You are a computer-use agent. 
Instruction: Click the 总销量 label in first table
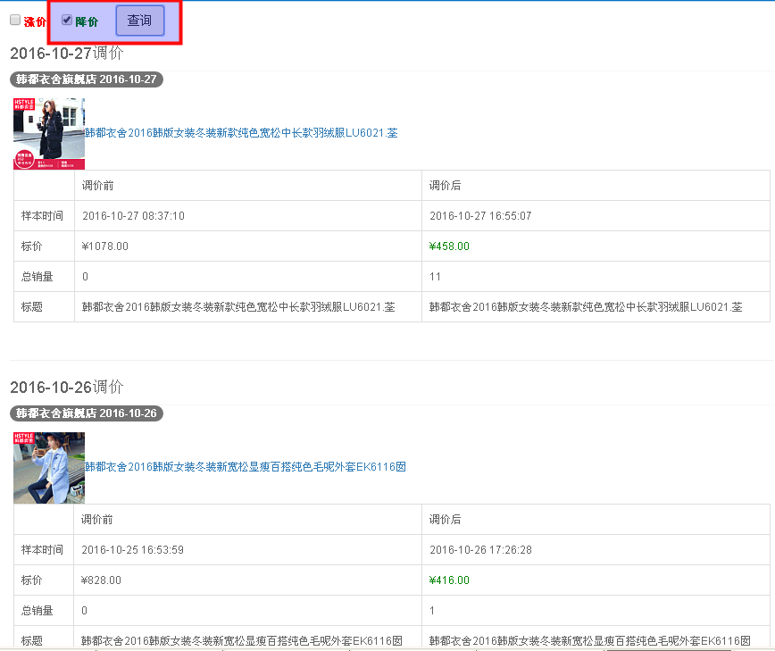[37, 277]
